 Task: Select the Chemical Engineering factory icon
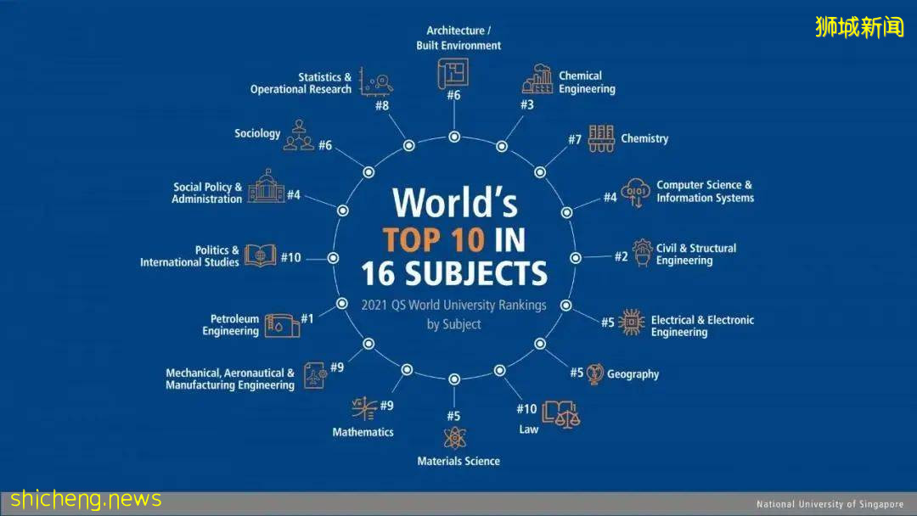tap(537, 79)
